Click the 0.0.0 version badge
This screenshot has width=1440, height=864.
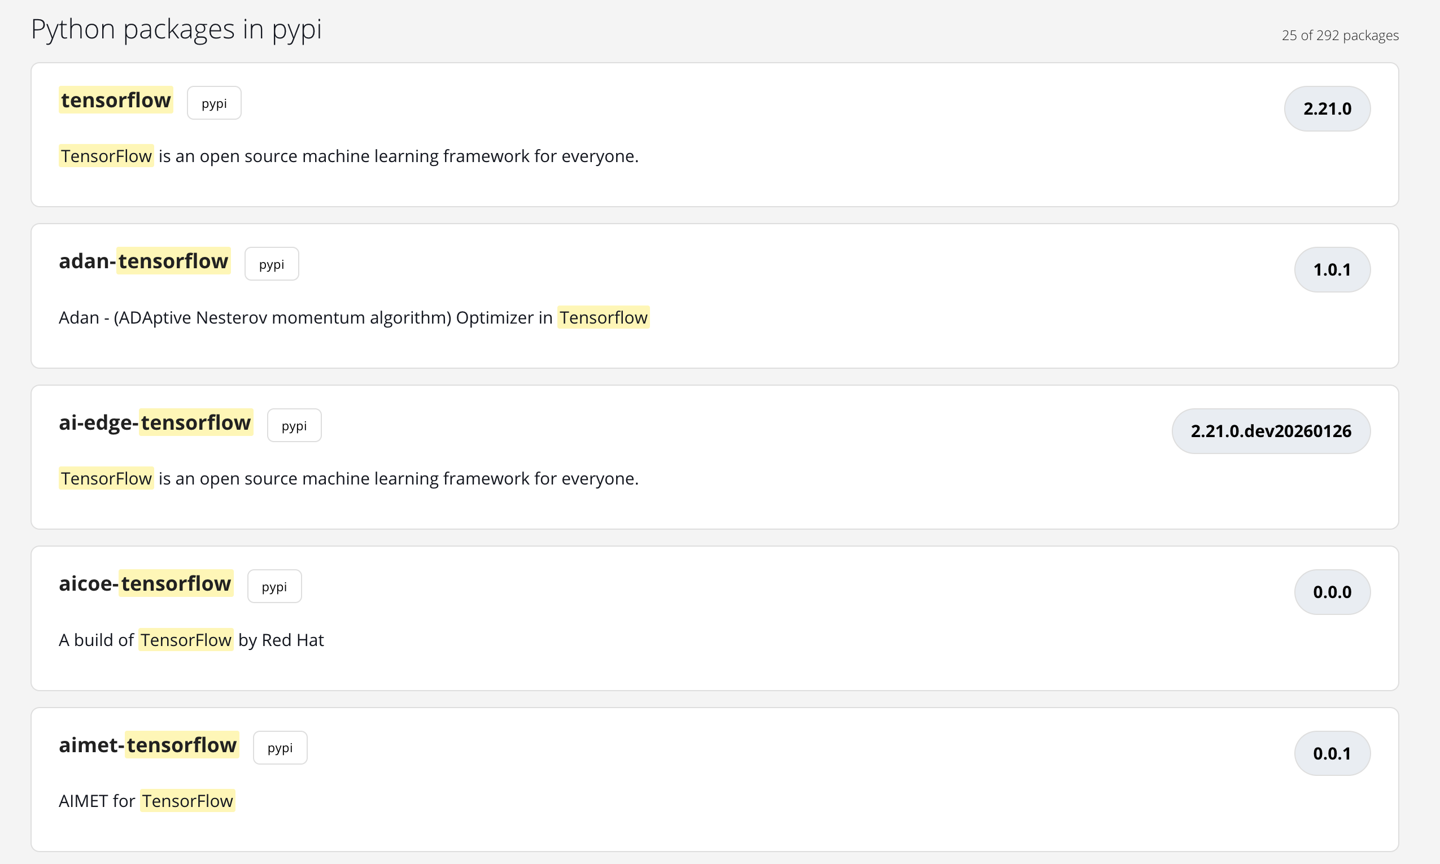pos(1332,592)
